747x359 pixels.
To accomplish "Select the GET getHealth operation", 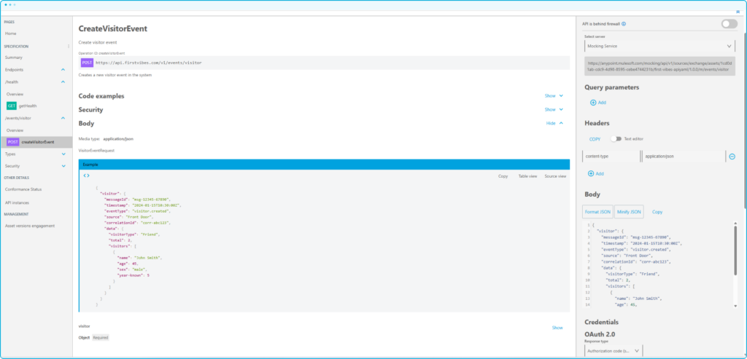I will pyautogui.click(x=21, y=106).
